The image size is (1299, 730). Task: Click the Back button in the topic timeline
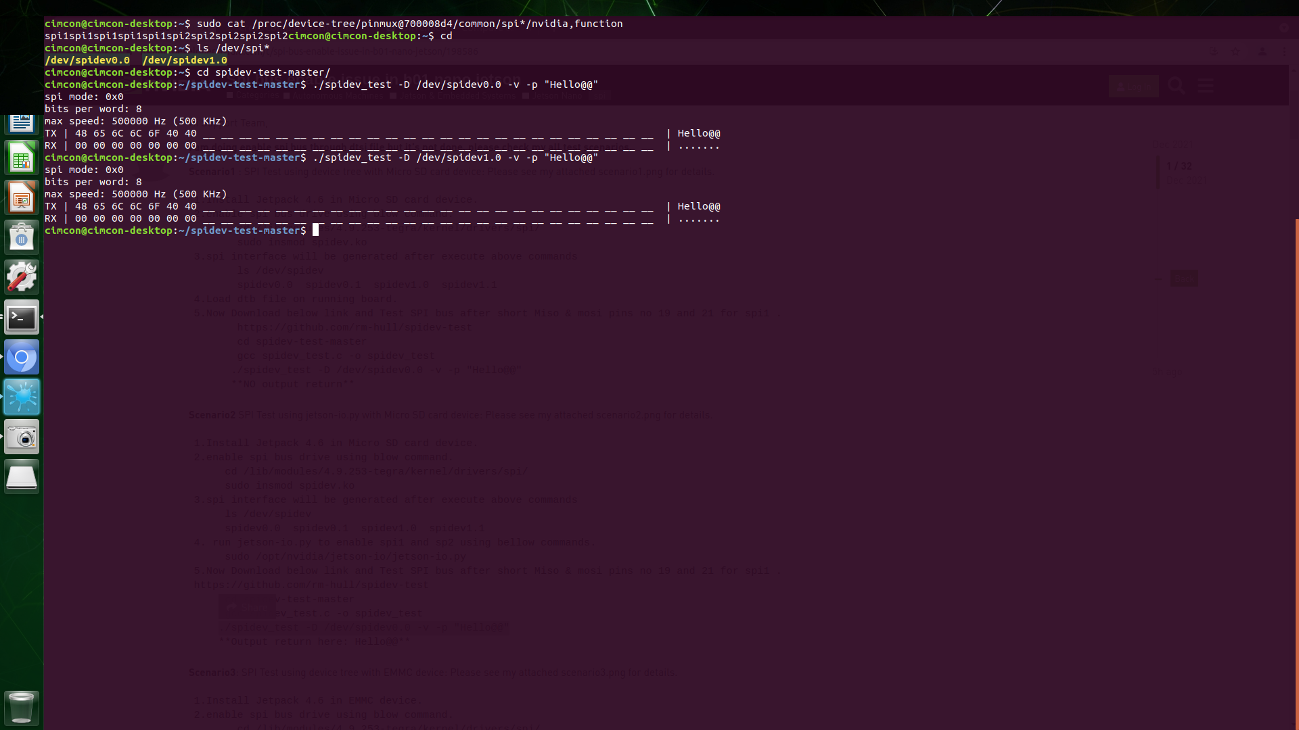click(1184, 278)
